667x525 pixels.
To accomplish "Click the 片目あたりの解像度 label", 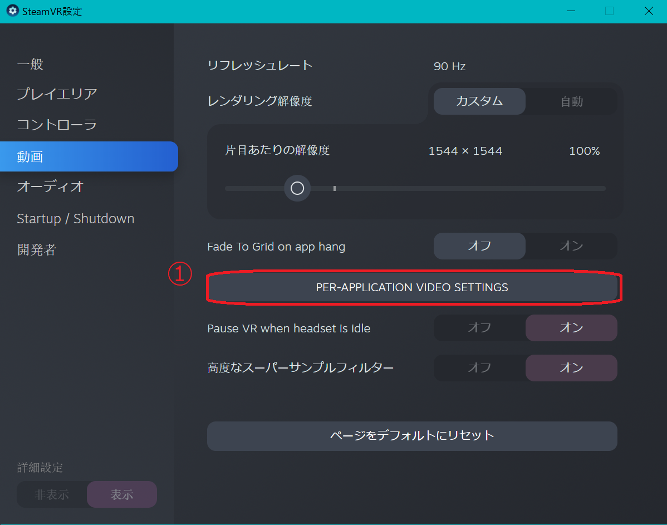I will click(x=277, y=150).
